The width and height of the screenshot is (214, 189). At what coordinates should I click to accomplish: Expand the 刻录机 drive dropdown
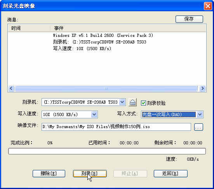[122, 102]
